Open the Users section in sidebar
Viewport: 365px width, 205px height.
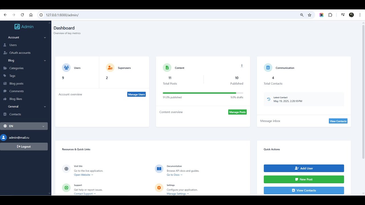pyautogui.click(x=13, y=45)
